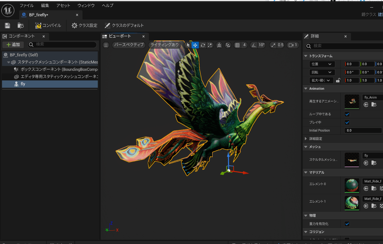Select the fly skeletal mesh component row

click(x=50, y=84)
